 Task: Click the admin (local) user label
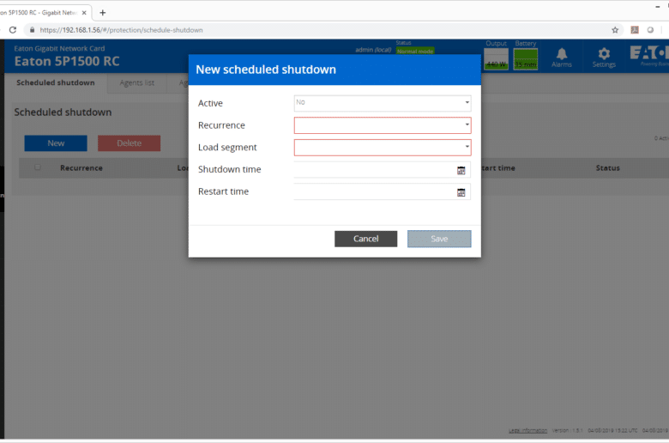(x=373, y=50)
